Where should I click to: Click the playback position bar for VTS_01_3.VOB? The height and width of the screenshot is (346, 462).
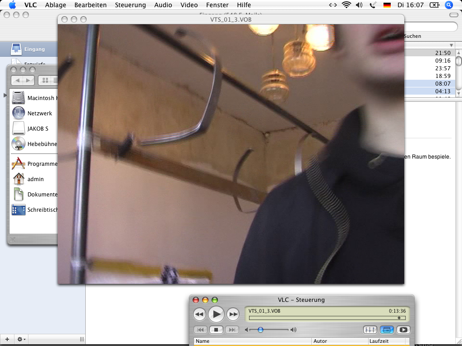pos(324,318)
